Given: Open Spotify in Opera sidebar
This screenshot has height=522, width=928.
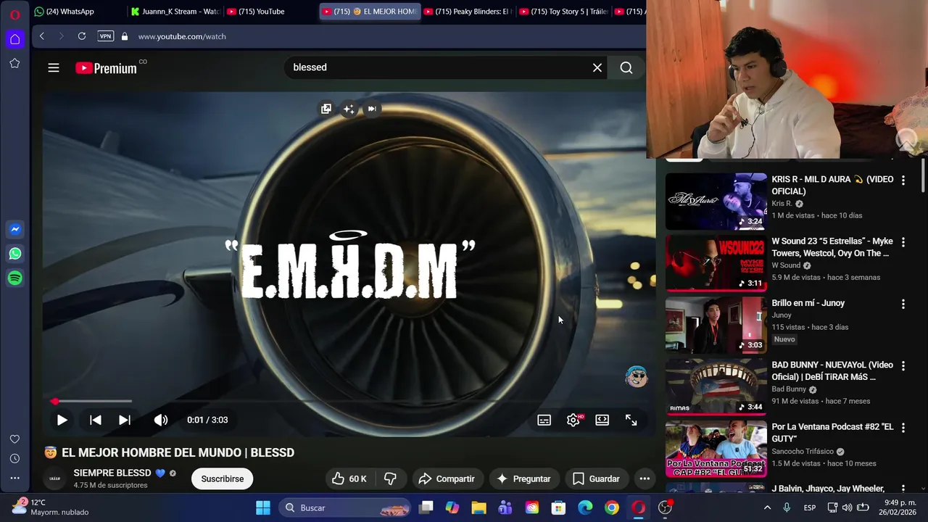Looking at the screenshot, I should pyautogui.click(x=14, y=278).
